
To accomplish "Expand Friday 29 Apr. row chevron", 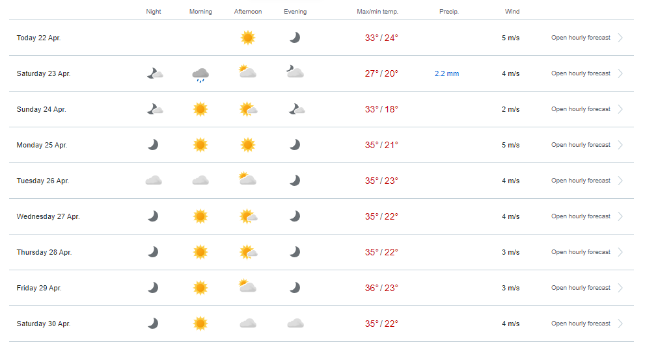I will 620,288.
